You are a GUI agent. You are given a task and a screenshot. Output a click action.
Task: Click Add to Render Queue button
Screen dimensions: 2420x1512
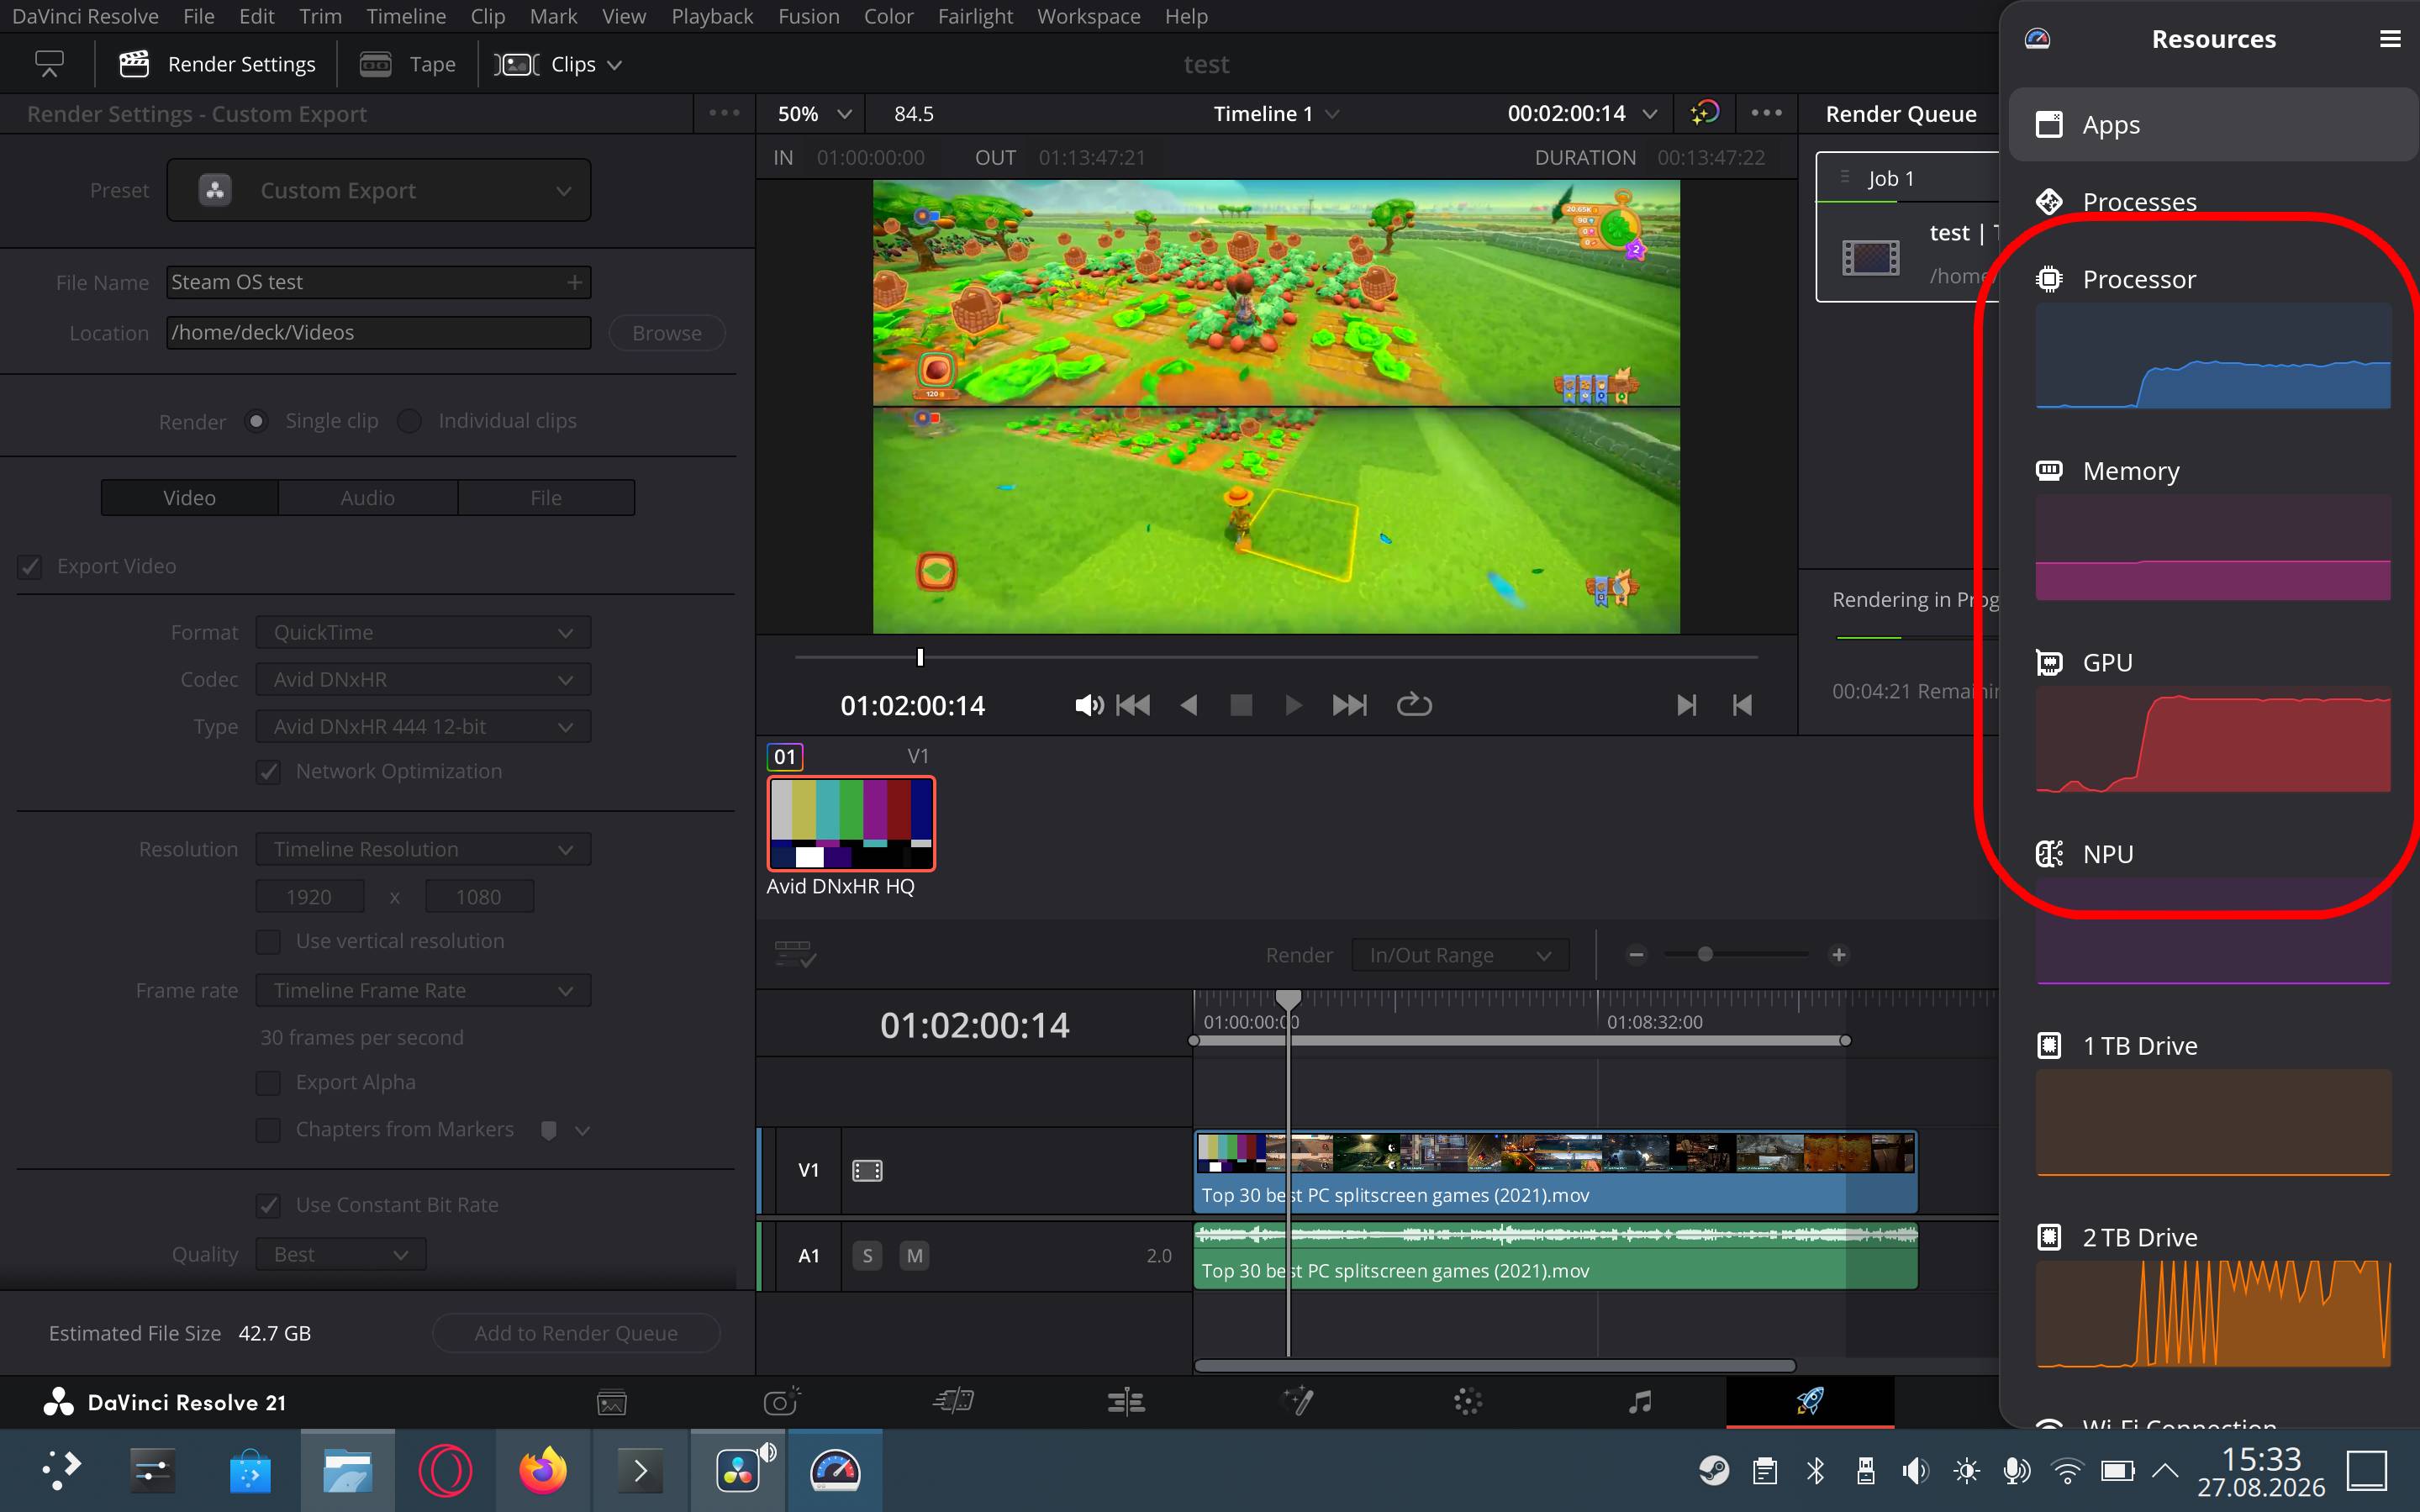click(x=576, y=1333)
